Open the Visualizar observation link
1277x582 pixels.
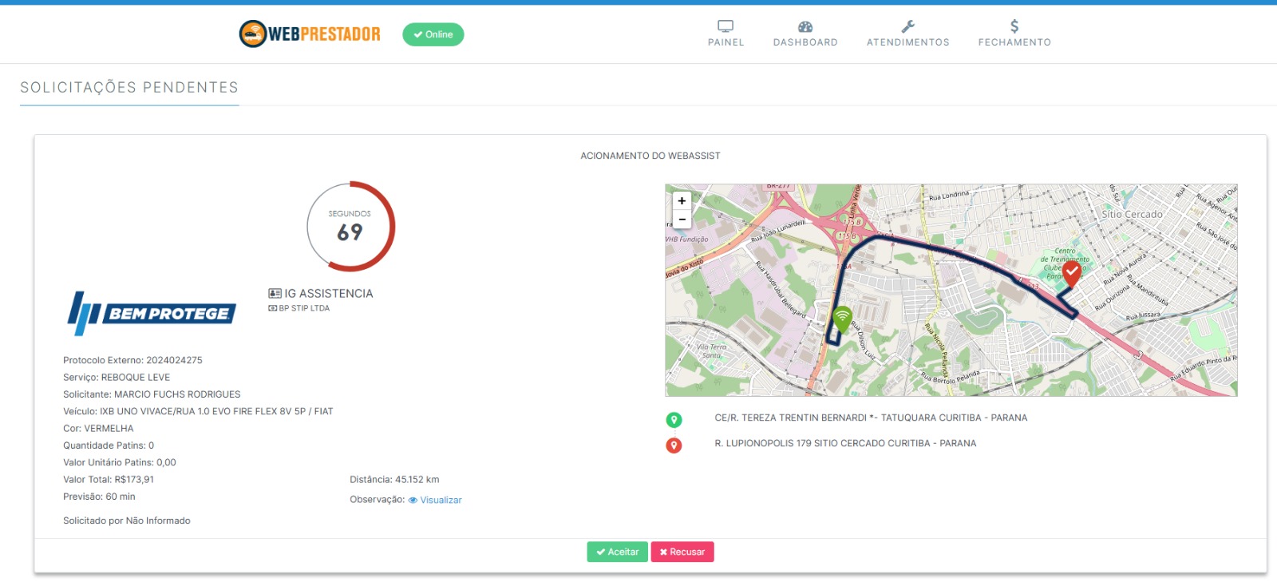pyautogui.click(x=435, y=501)
